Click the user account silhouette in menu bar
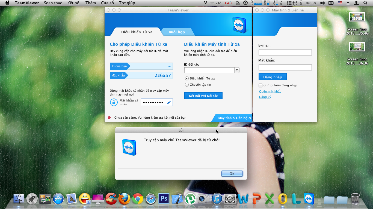 point(356,3)
